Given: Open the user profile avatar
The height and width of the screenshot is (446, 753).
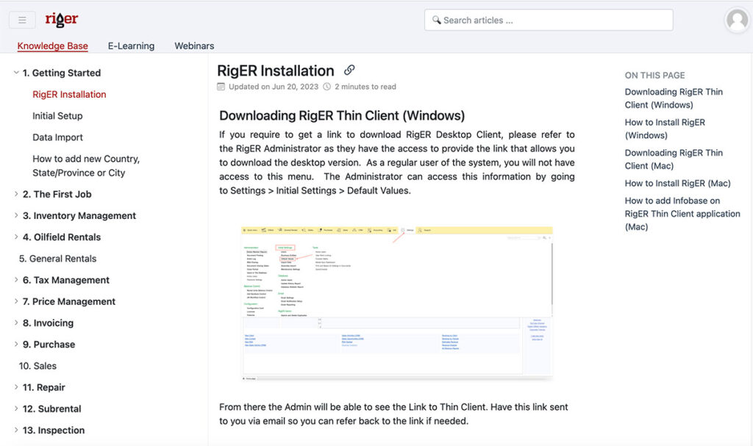Looking at the screenshot, I should pyautogui.click(x=736, y=20).
